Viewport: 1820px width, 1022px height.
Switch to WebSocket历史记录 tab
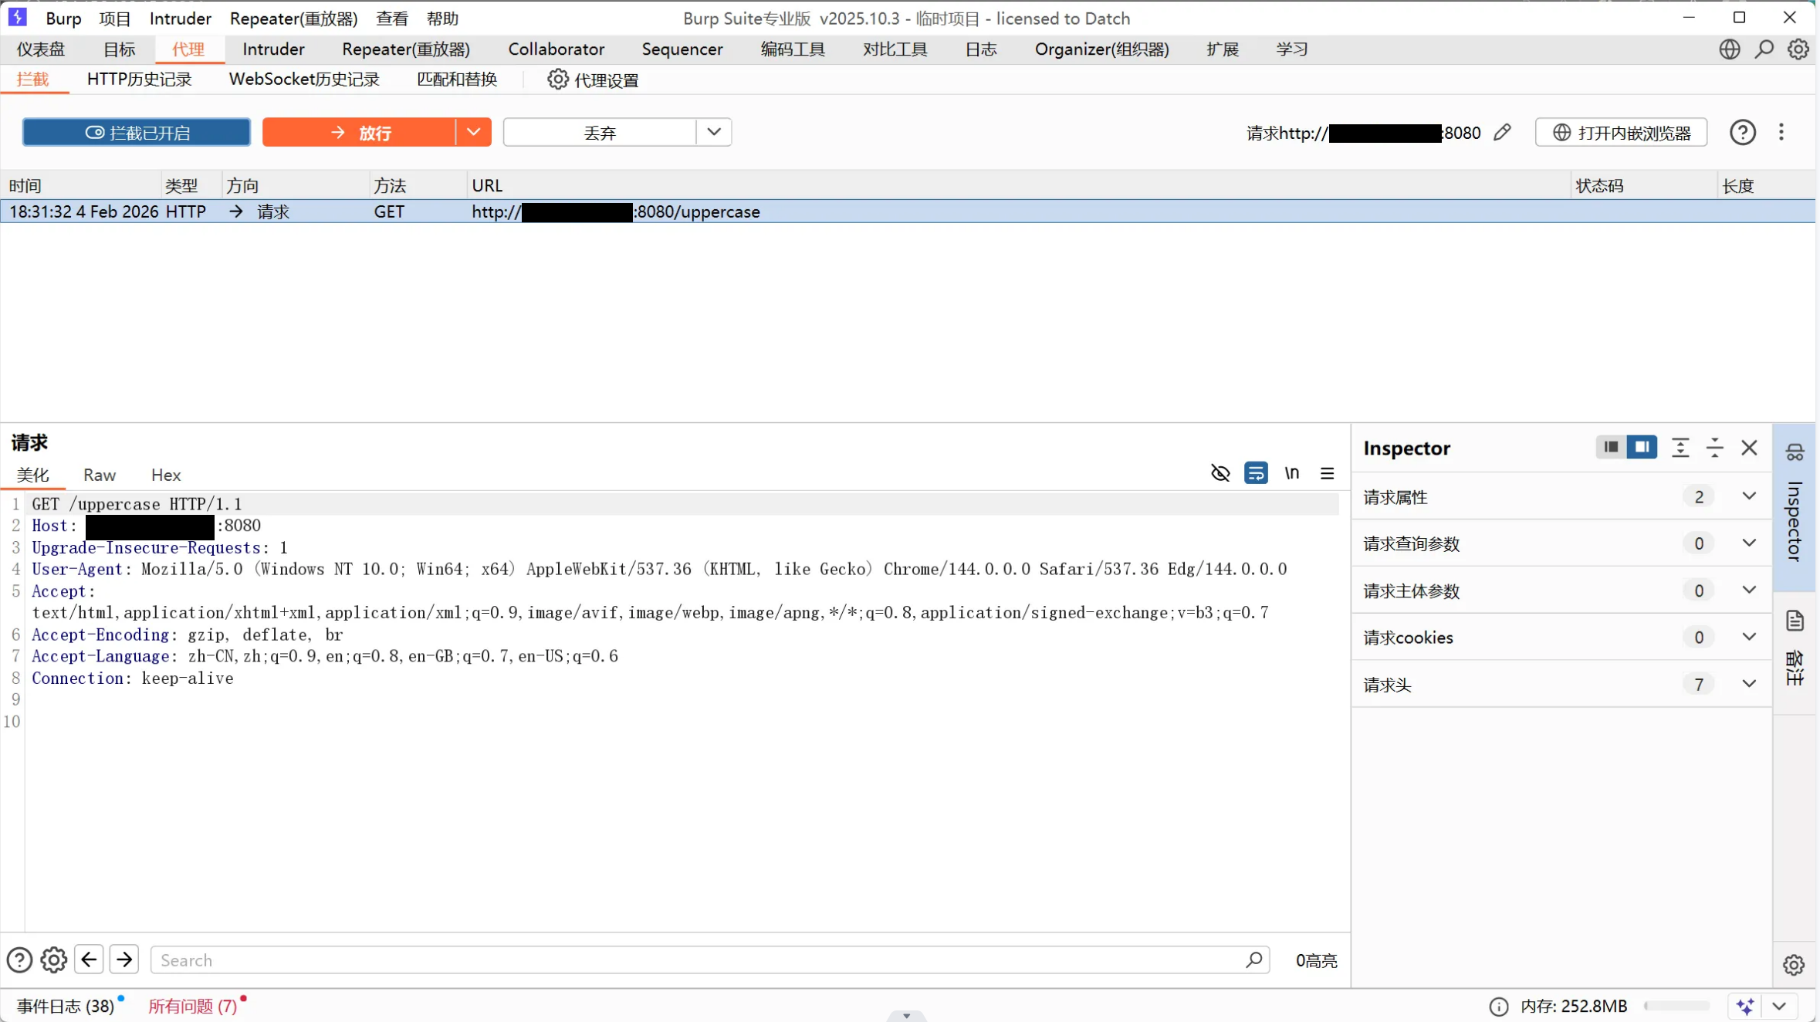tap(304, 80)
